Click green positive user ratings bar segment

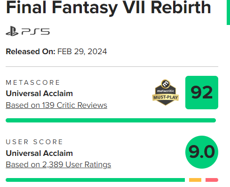tap(95, 180)
